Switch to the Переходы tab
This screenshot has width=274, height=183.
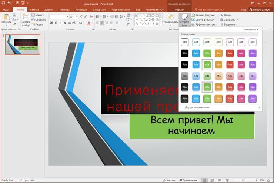click(64, 10)
